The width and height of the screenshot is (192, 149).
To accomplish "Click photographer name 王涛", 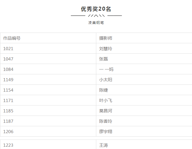I will click(x=103, y=145).
